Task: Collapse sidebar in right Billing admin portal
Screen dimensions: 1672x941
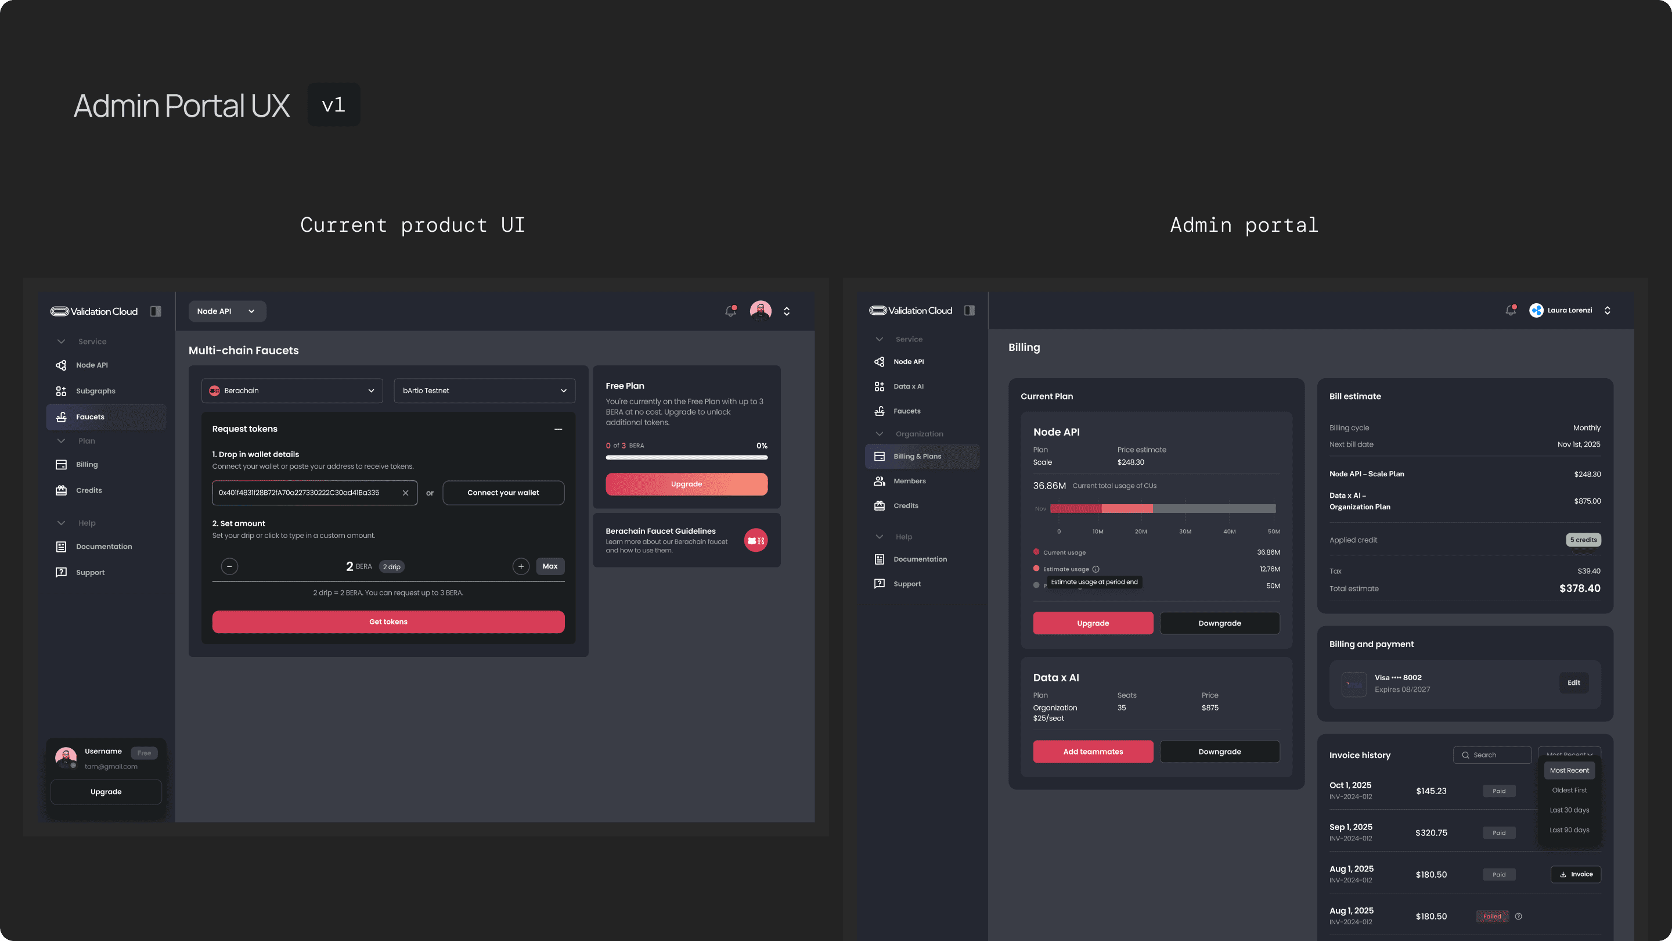Action: click(969, 310)
